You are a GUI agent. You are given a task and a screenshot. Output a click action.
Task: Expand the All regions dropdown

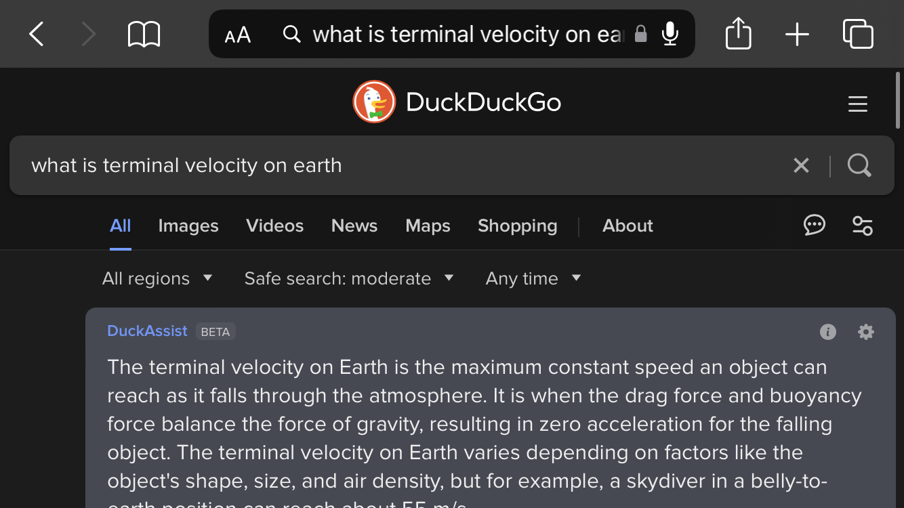click(x=157, y=278)
